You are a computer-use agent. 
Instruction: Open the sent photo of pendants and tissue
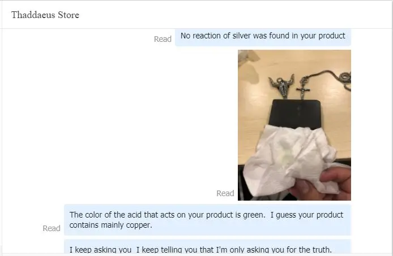coord(294,125)
